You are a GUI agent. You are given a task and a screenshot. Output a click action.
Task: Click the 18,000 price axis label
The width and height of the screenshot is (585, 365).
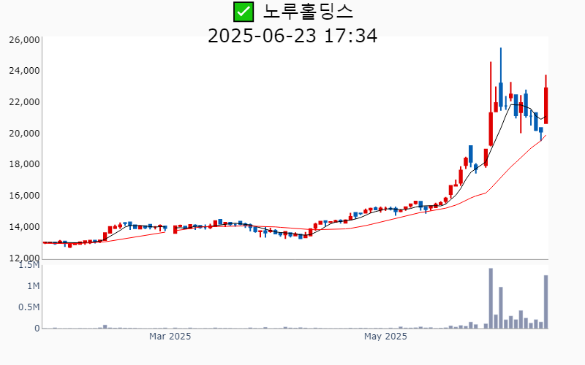(24, 164)
